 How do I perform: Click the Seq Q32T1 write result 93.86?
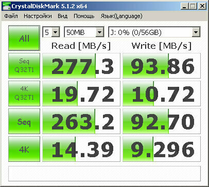tap(162, 66)
